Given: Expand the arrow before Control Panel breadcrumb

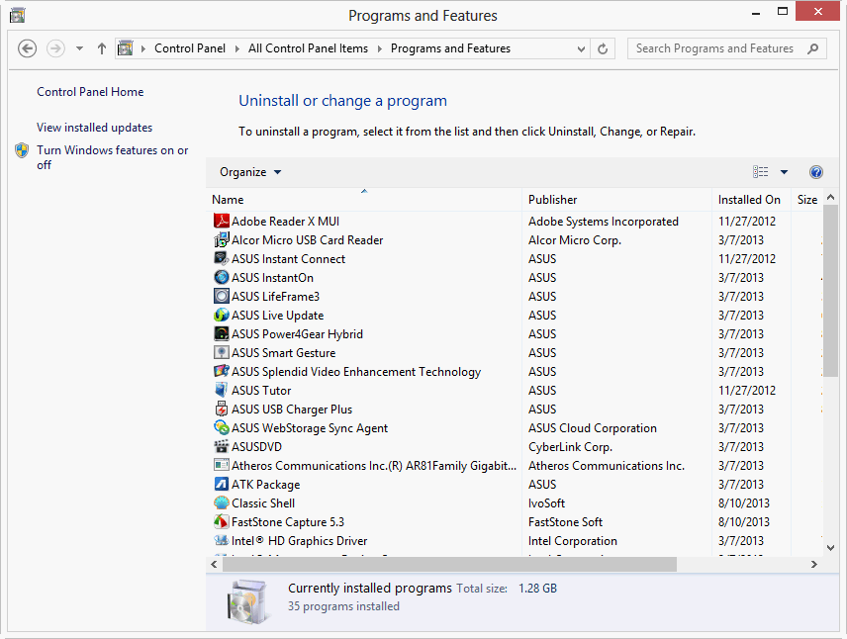Looking at the screenshot, I should 143,48.
